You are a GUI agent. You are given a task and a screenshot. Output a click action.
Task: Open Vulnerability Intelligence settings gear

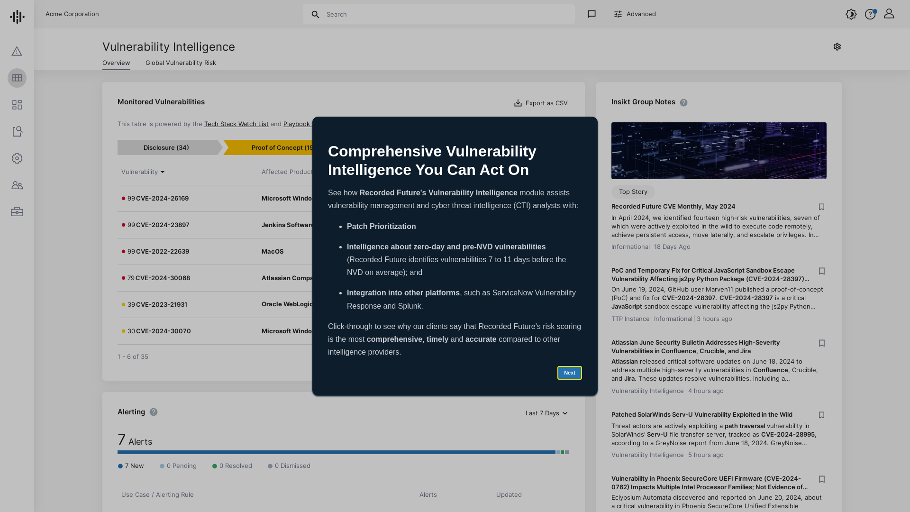click(x=837, y=46)
